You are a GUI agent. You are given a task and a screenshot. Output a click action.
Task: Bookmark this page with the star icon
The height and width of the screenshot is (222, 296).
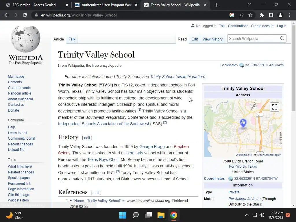[250, 15]
